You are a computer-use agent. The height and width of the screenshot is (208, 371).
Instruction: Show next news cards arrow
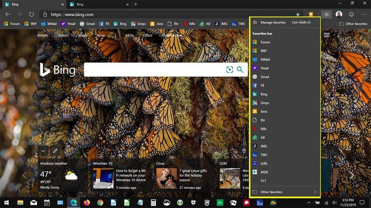[x=352, y=175]
